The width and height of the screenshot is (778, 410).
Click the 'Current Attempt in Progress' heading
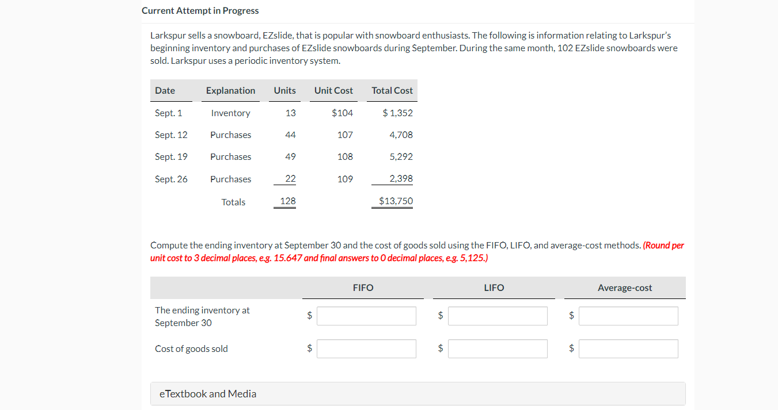click(x=200, y=11)
